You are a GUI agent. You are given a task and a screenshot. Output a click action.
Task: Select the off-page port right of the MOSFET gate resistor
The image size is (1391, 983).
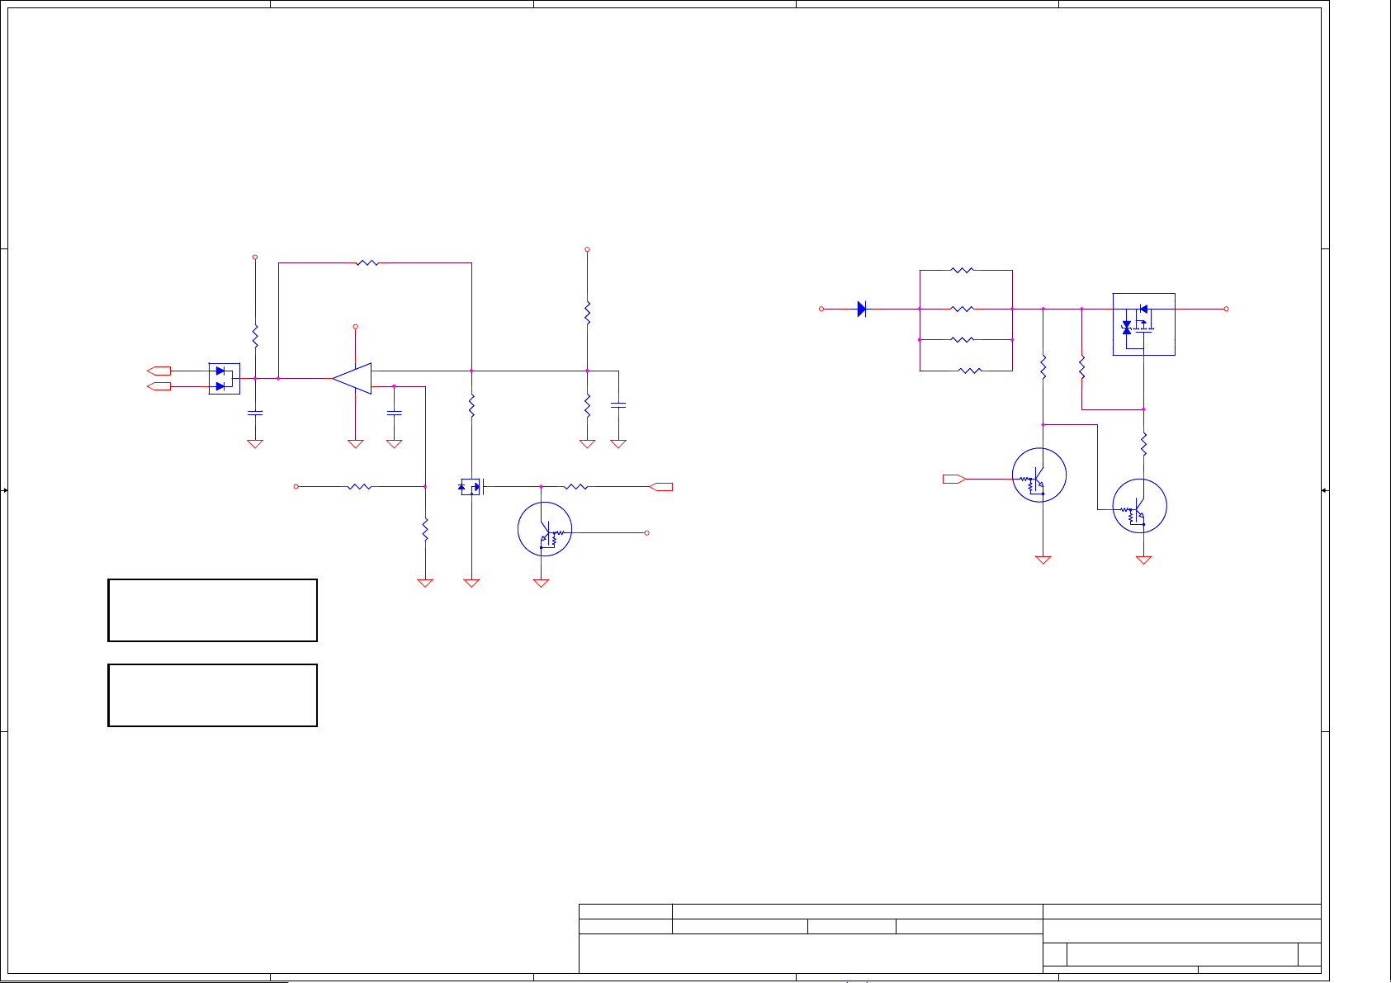coord(661,487)
